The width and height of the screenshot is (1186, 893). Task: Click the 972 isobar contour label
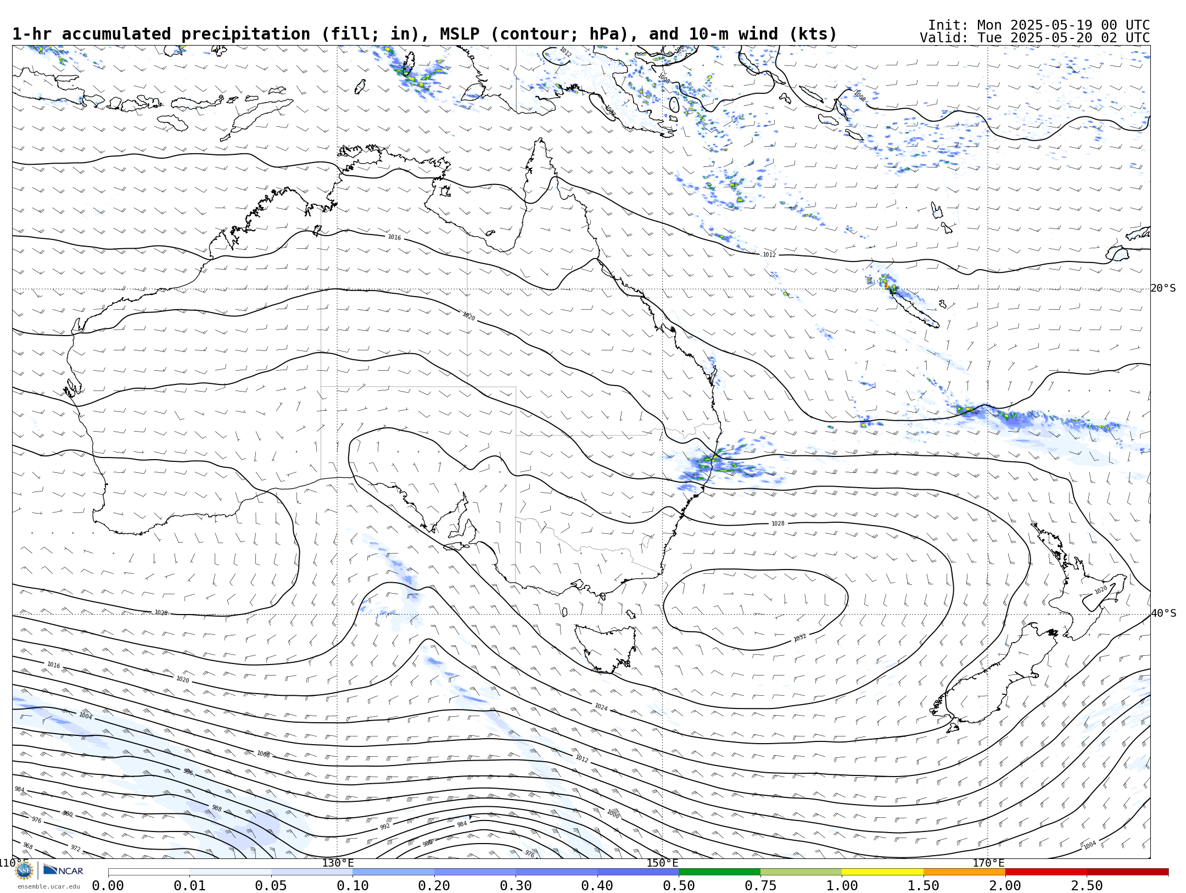pos(76,849)
